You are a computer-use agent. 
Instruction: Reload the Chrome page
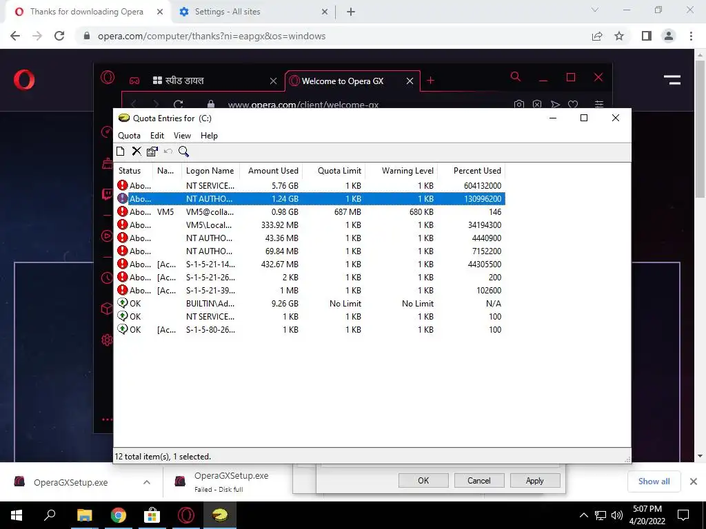coord(59,36)
